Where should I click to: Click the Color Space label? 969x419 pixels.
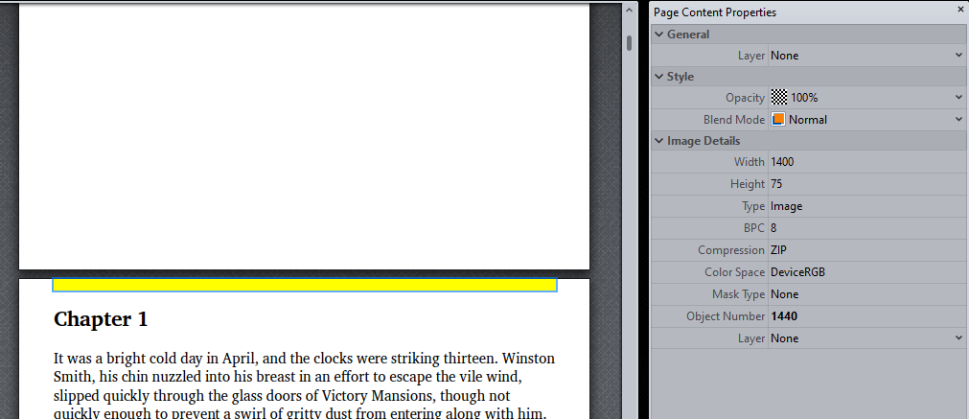tap(735, 272)
